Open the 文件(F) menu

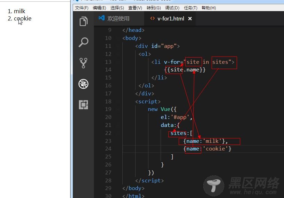(82, 8)
